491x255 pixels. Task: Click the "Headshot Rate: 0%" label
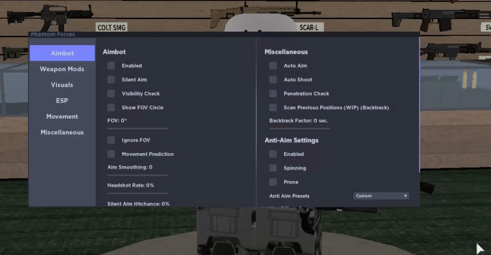click(131, 185)
